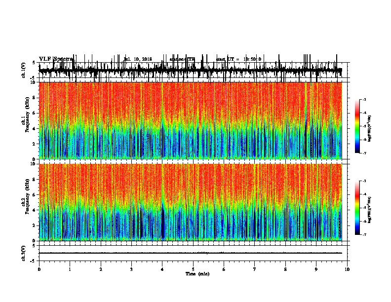391x302 pixels.
Task: Click the time axis tick label 1
Action: (x=70, y=269)
